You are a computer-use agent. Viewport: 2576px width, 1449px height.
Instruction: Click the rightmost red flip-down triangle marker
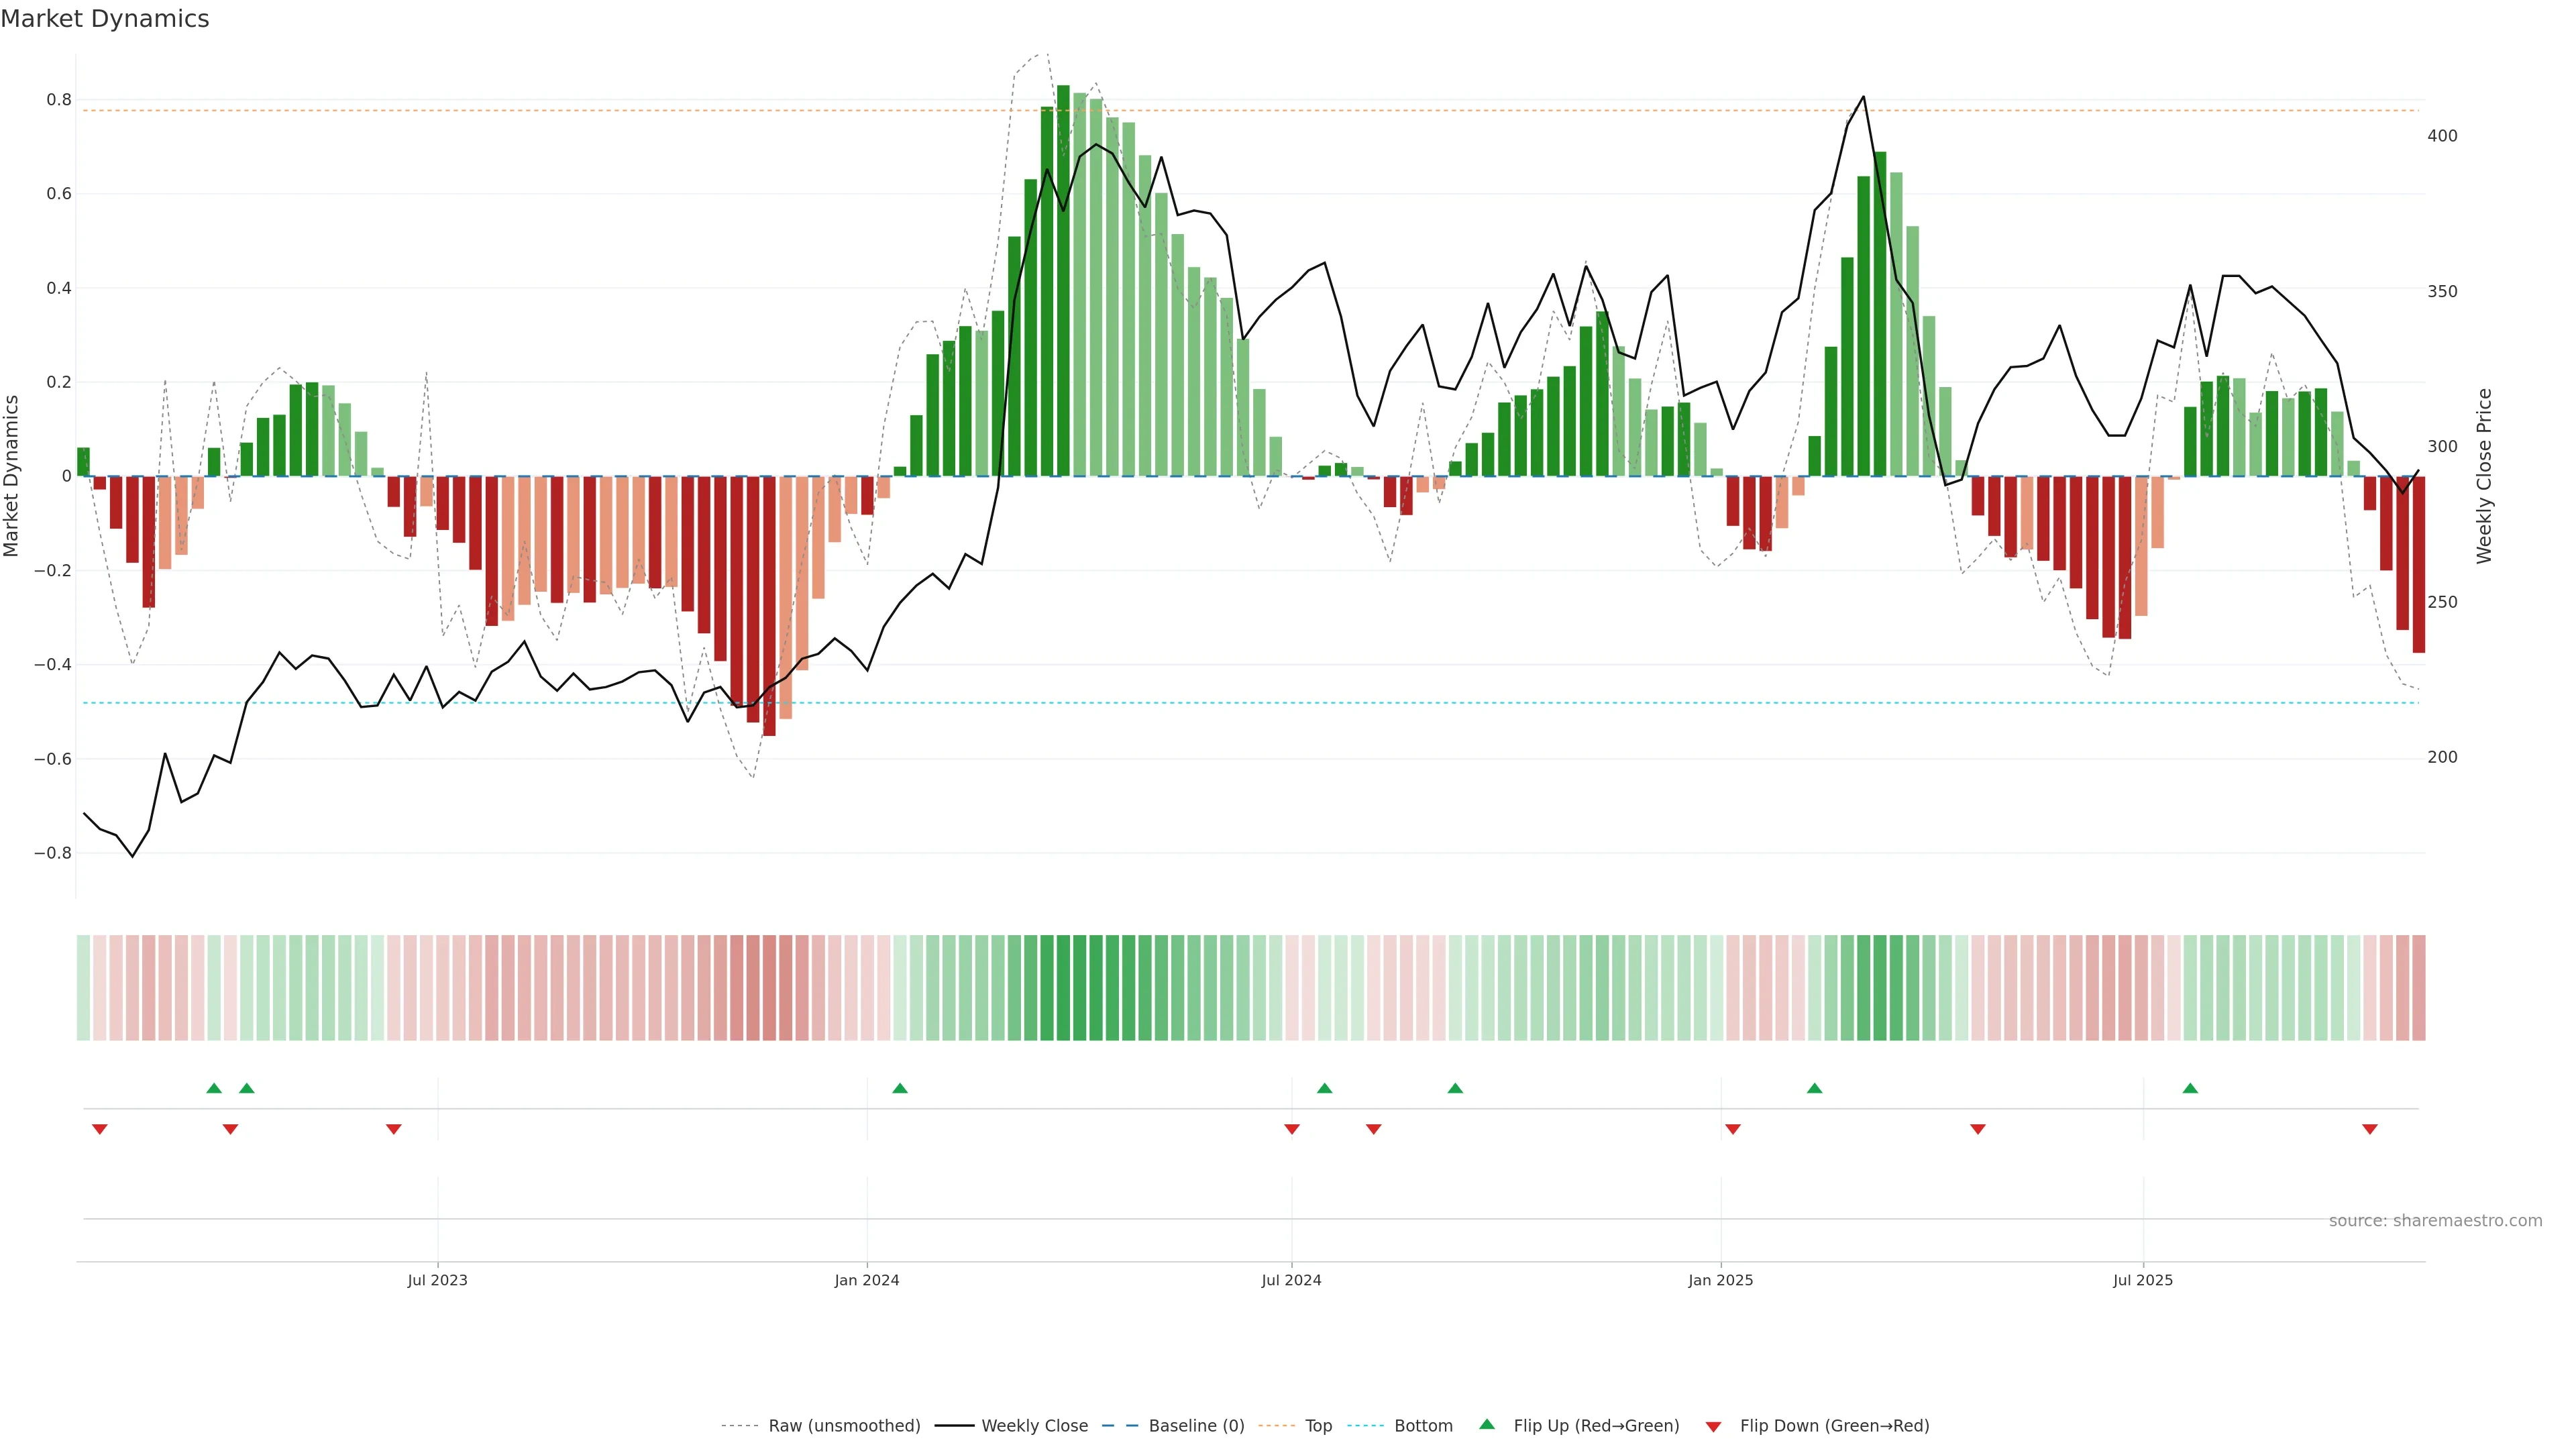2369,1129
